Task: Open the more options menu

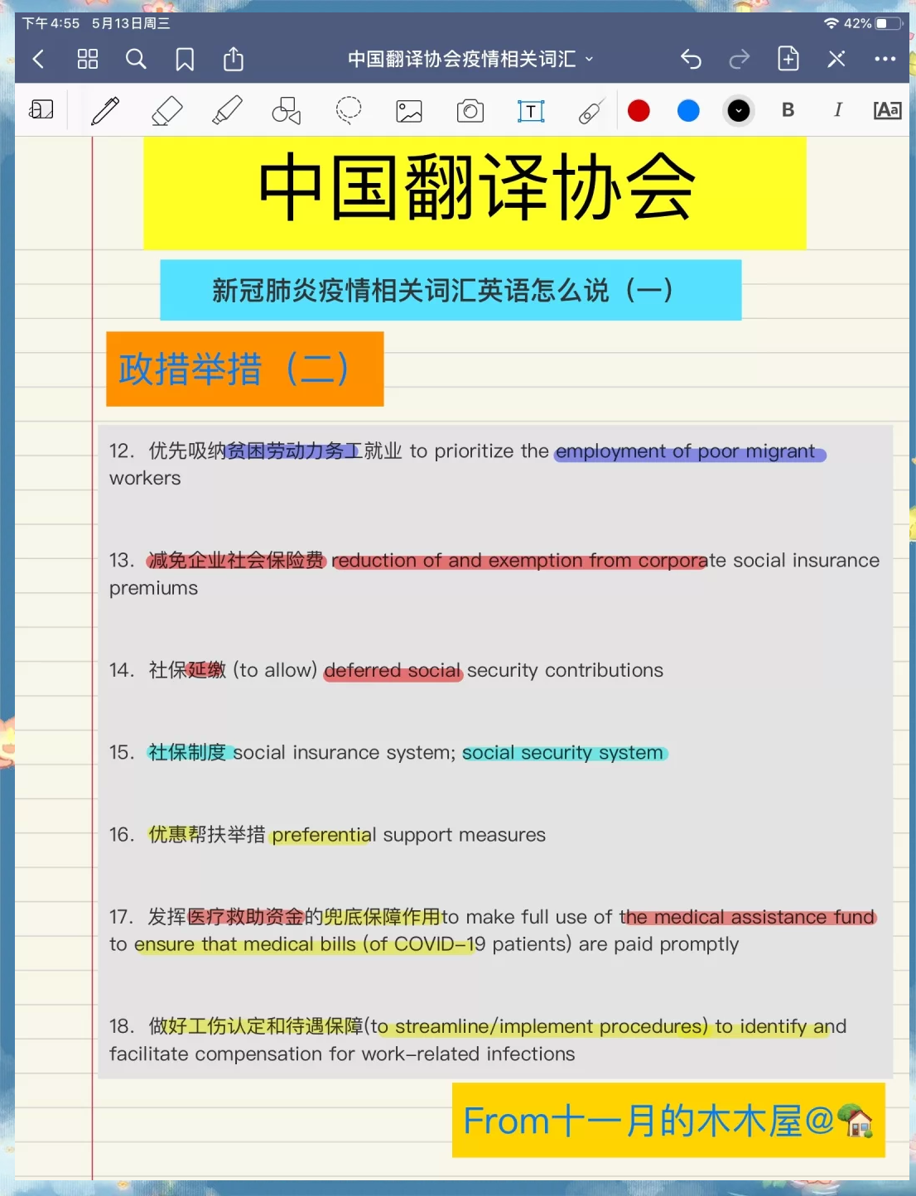Action: [x=885, y=59]
